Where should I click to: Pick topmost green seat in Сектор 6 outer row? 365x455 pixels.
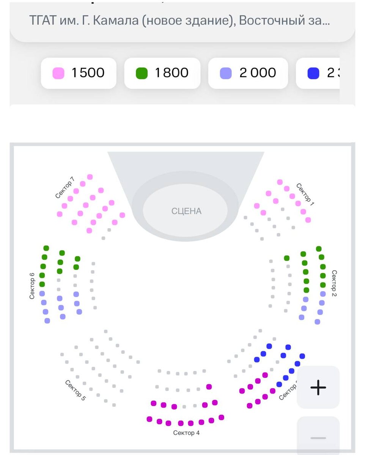46,248
